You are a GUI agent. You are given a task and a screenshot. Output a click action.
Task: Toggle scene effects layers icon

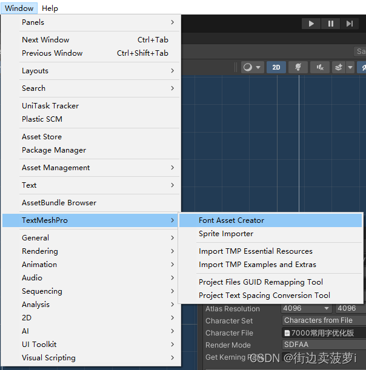coord(339,67)
